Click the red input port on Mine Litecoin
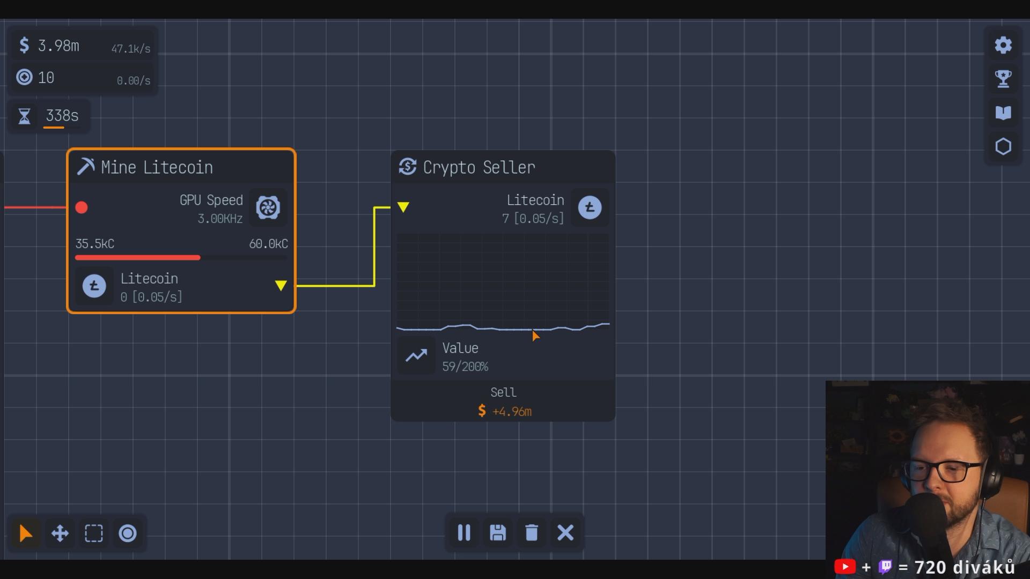 82,207
